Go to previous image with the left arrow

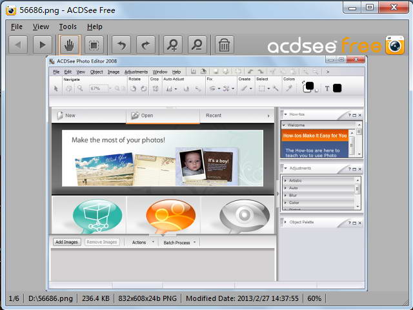[18, 45]
